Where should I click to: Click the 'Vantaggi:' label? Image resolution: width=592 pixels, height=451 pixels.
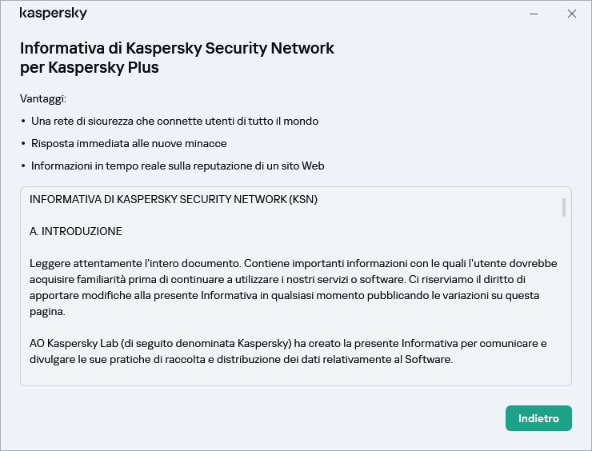coord(43,99)
